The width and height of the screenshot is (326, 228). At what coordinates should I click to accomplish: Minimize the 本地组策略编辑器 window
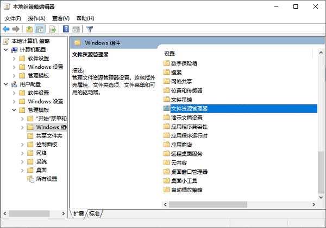point(276,6)
